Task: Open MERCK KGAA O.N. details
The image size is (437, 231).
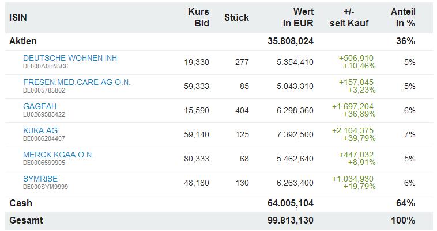Action: point(58,155)
